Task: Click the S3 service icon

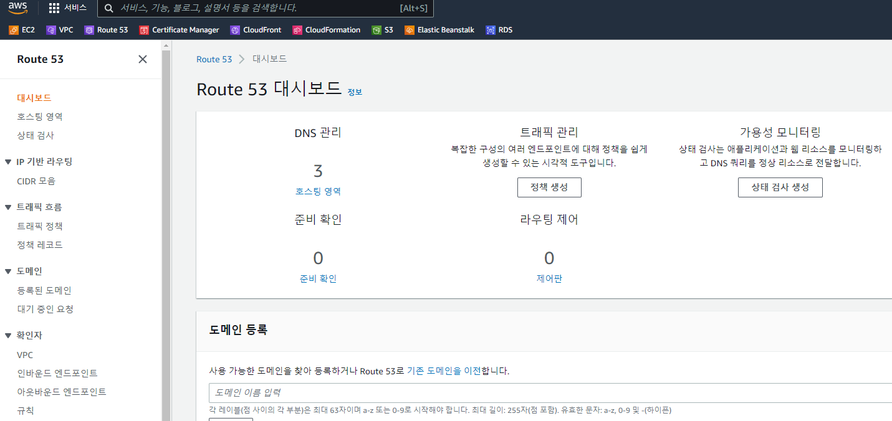Action: pos(376,30)
